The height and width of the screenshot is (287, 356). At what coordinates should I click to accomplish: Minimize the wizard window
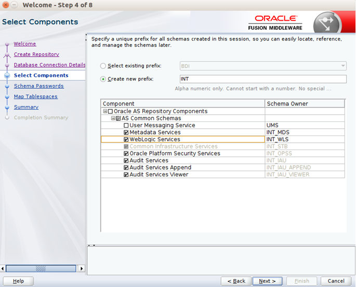click(x=15, y=5)
